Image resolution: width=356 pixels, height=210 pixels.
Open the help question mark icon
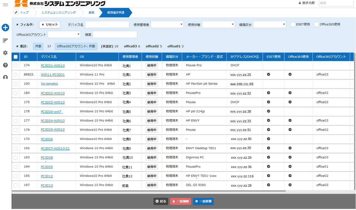pyautogui.click(x=5, y=65)
